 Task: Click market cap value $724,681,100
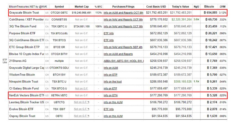click(x=82, y=27)
